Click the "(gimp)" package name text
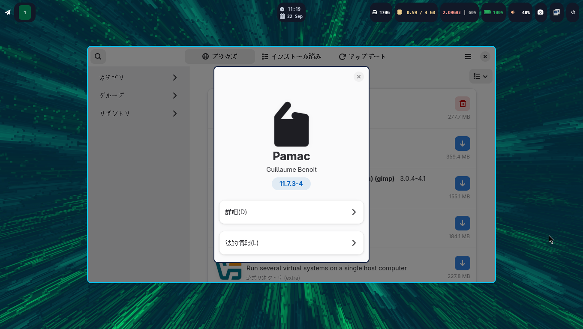The image size is (583, 329). [384, 179]
